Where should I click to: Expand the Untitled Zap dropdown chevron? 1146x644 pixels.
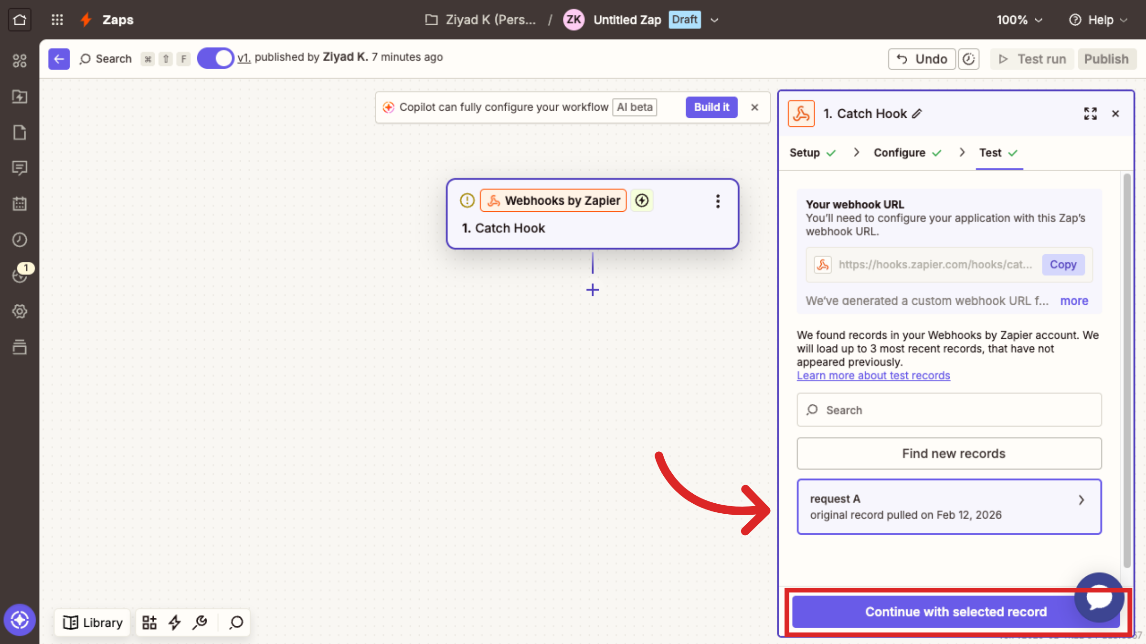click(x=714, y=20)
